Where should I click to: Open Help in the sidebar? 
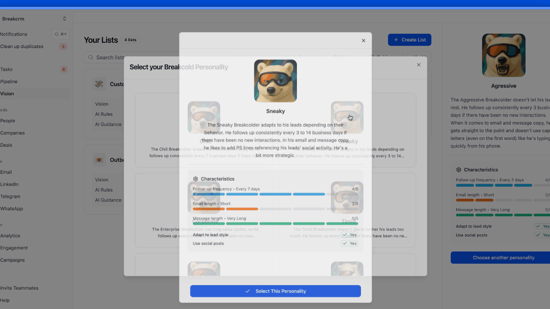click(5, 300)
